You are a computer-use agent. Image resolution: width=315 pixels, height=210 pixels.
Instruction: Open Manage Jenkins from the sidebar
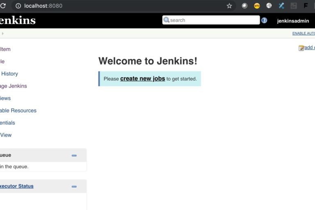(13, 86)
